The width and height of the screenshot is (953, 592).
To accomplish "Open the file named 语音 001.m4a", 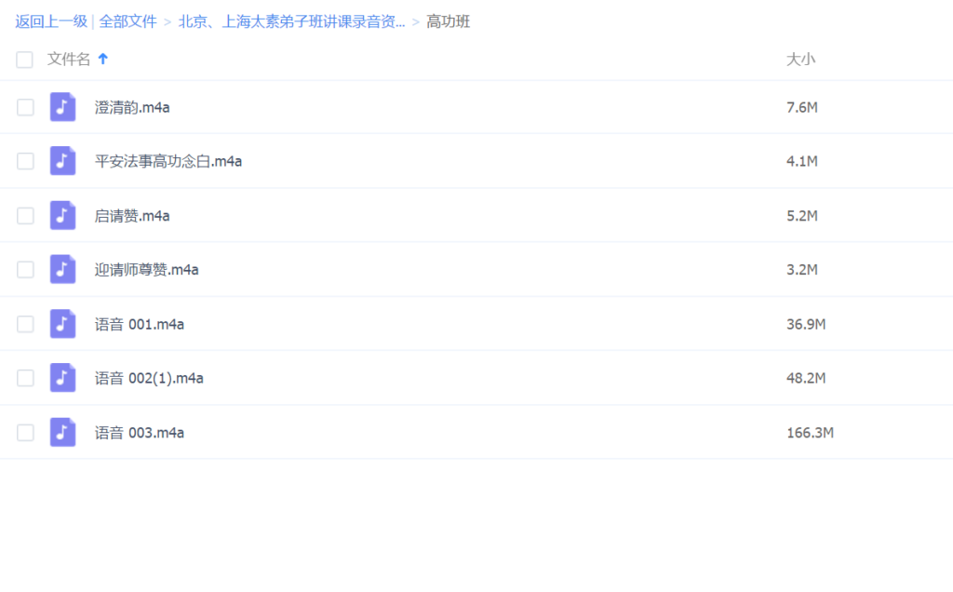I will click(x=140, y=324).
